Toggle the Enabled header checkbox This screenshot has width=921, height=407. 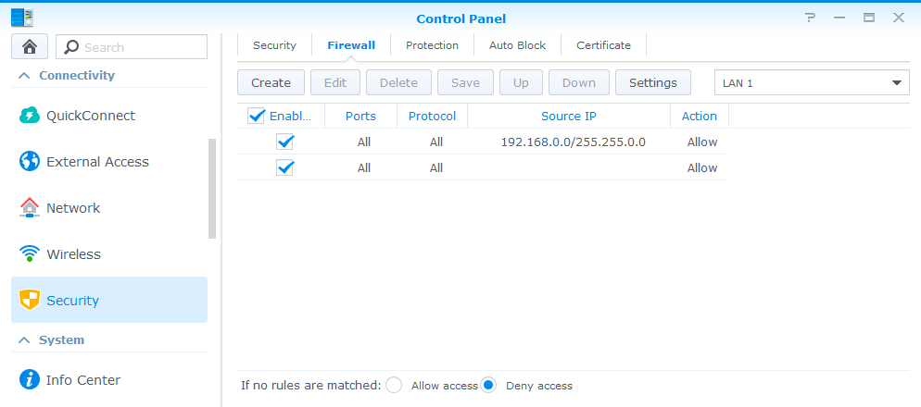pos(257,116)
